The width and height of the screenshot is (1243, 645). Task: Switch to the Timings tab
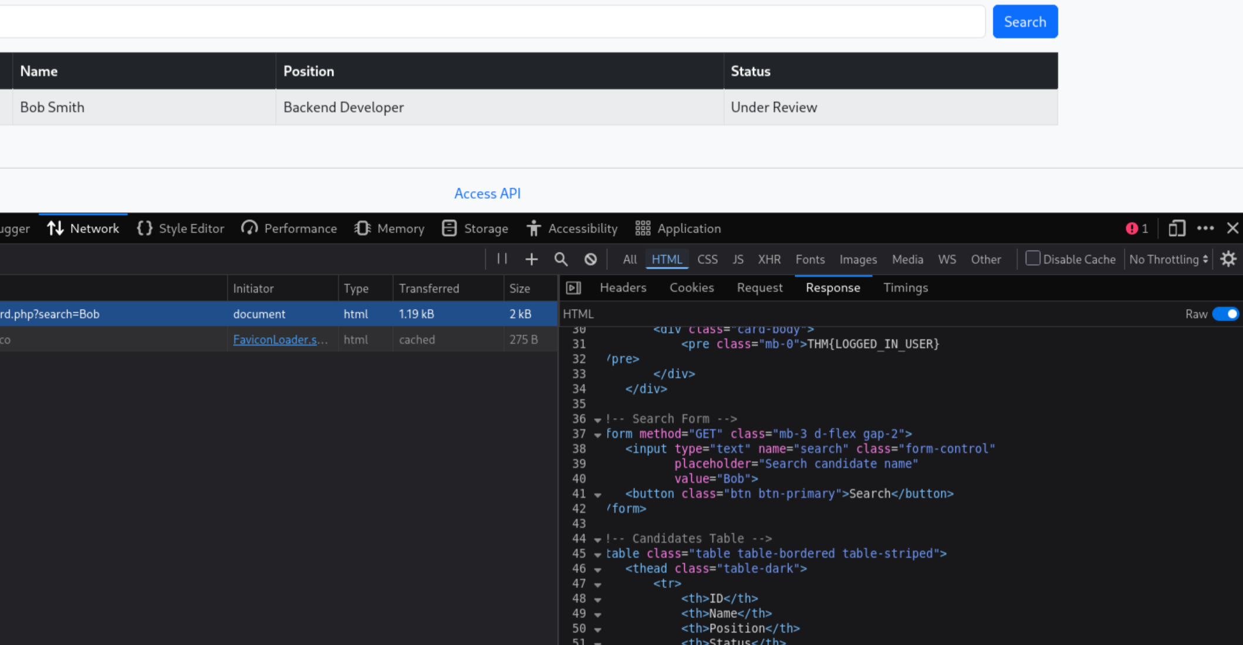pyautogui.click(x=906, y=288)
